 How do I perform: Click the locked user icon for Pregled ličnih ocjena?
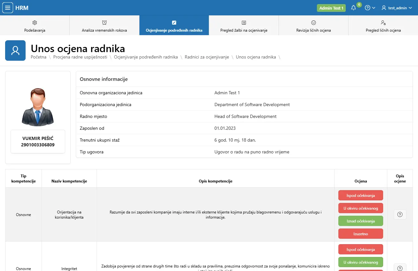pyautogui.click(x=383, y=22)
